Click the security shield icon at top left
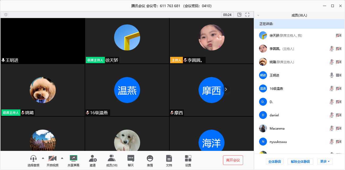The width and height of the screenshot is (345, 170). (x=6, y=15)
